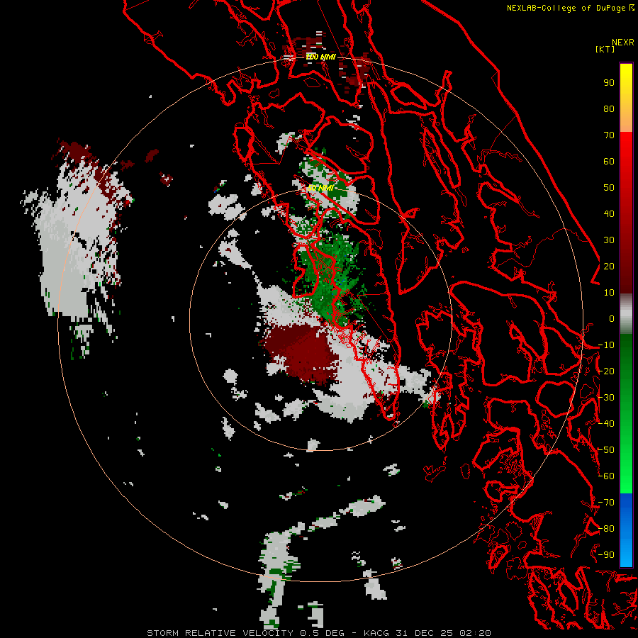Click the 20 value on the velocity scale

[x=609, y=266]
